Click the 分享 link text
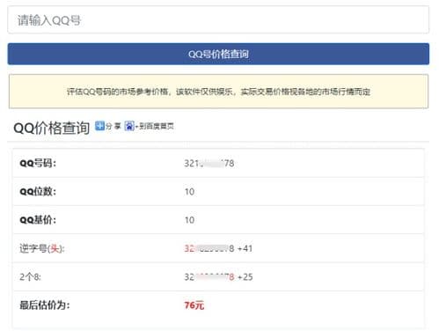 click(x=113, y=126)
